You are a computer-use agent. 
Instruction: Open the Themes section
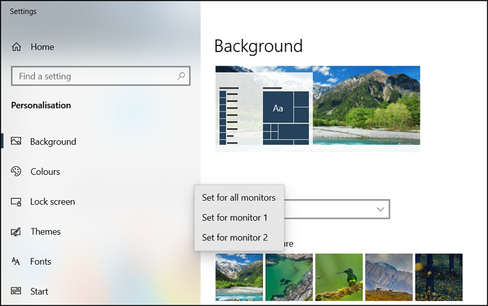pyautogui.click(x=45, y=231)
